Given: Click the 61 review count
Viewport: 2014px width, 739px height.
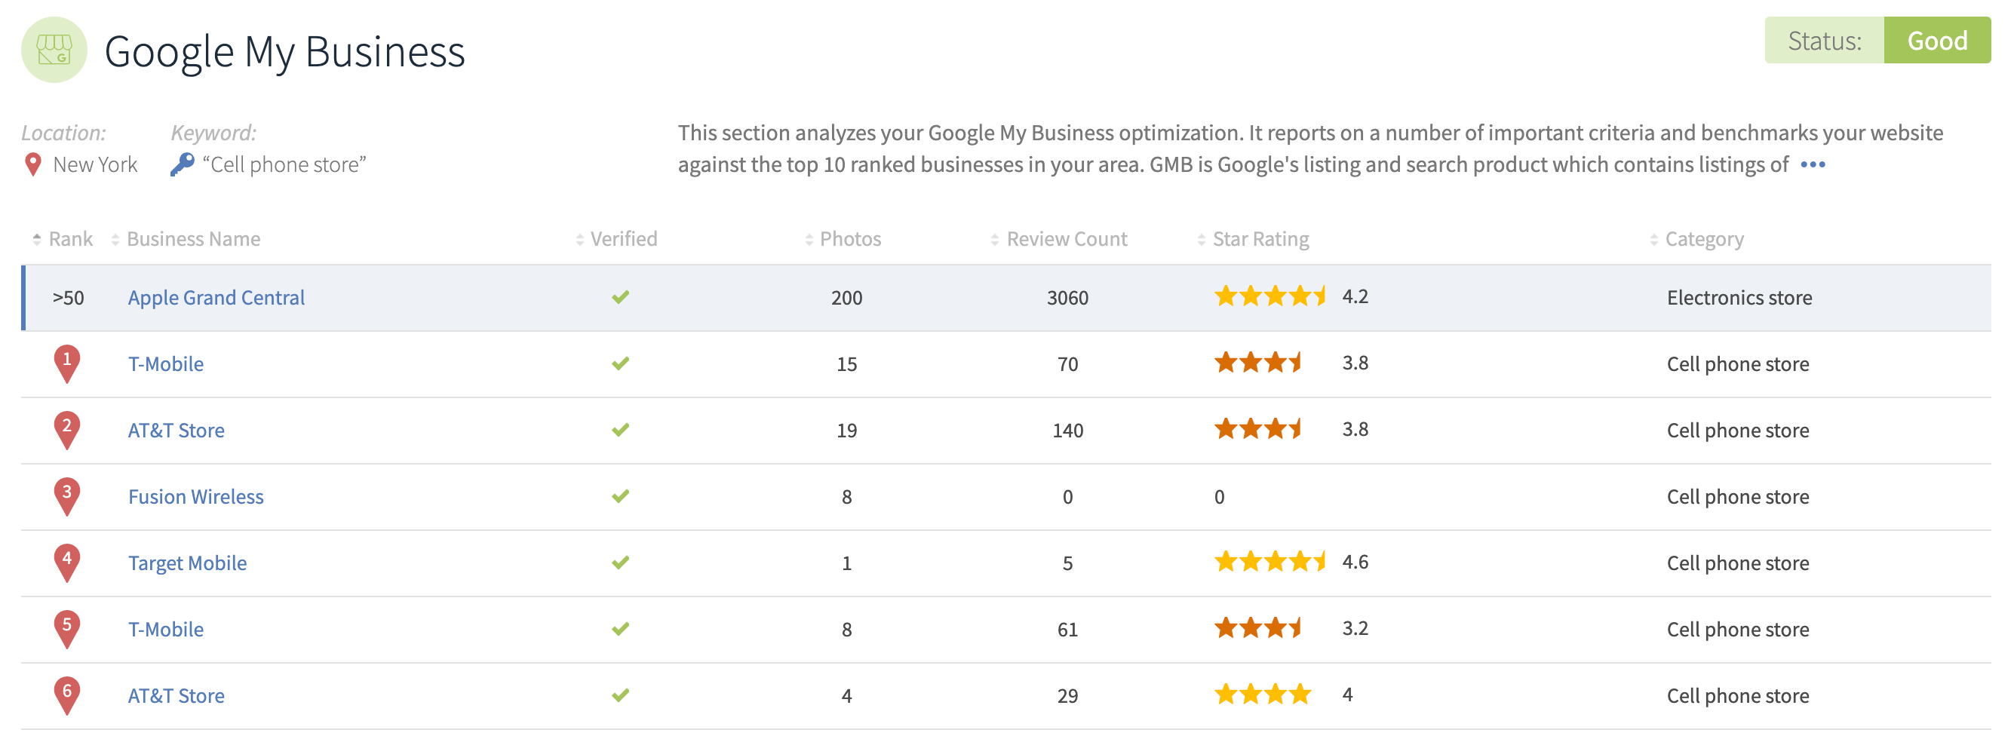Looking at the screenshot, I should click(1067, 630).
